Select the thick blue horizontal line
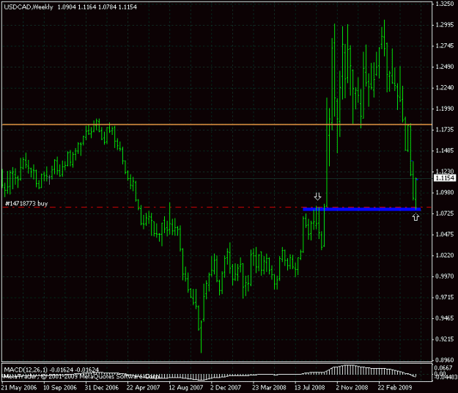The width and height of the screenshot is (458, 393). (361, 209)
